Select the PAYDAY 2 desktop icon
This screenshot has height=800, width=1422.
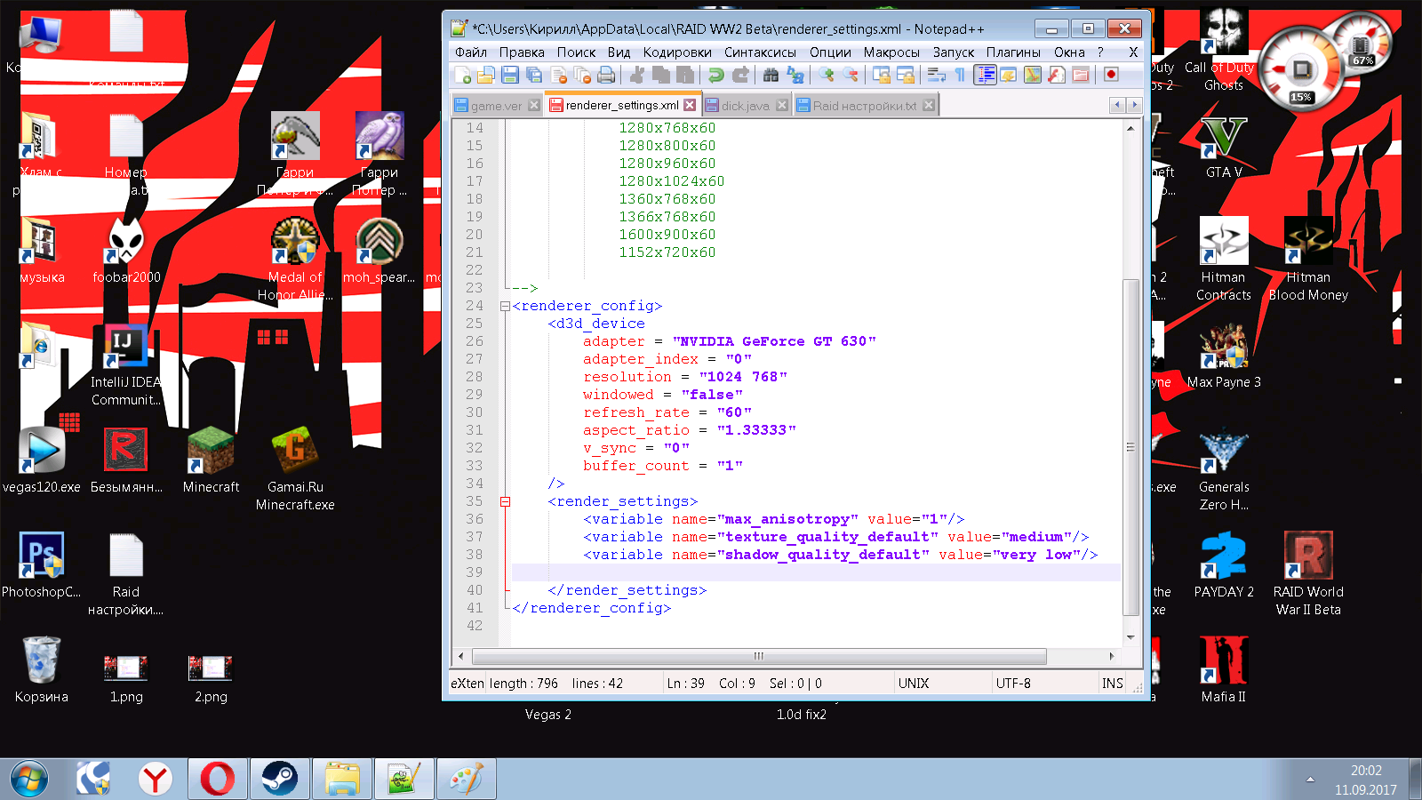1224,564
